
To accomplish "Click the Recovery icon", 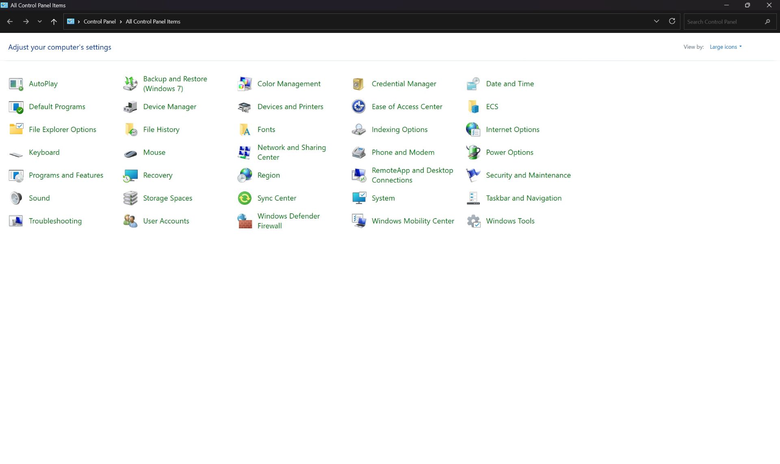I will pos(130,176).
